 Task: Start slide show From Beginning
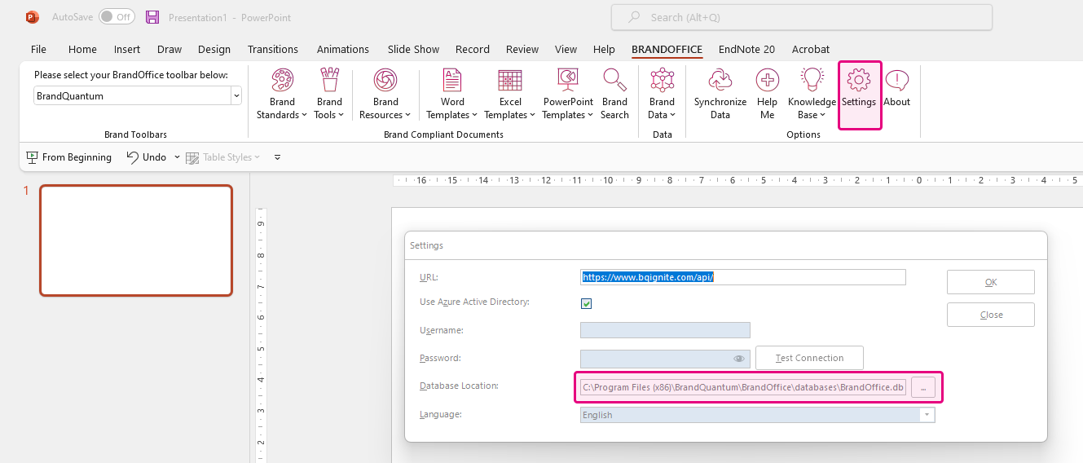[x=69, y=157]
